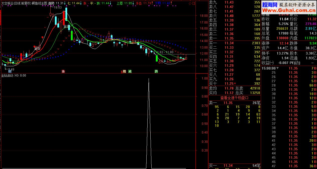The height and width of the screenshot is (169, 317).
Task: Click the 昨收 11.04 field
Action: (275, 19)
